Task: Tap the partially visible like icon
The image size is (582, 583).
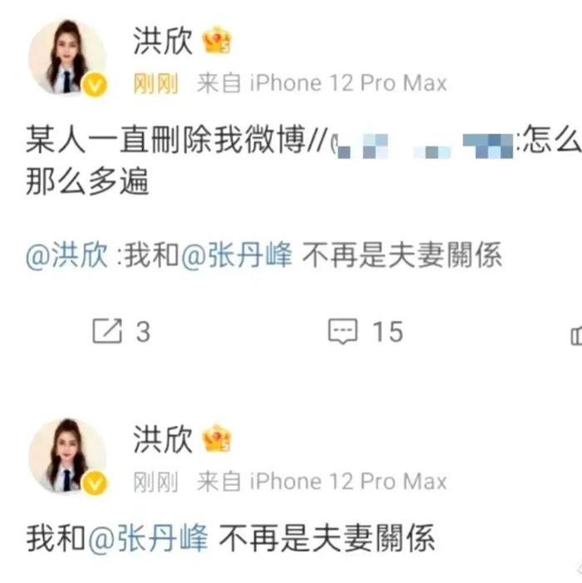Action: pos(576,335)
